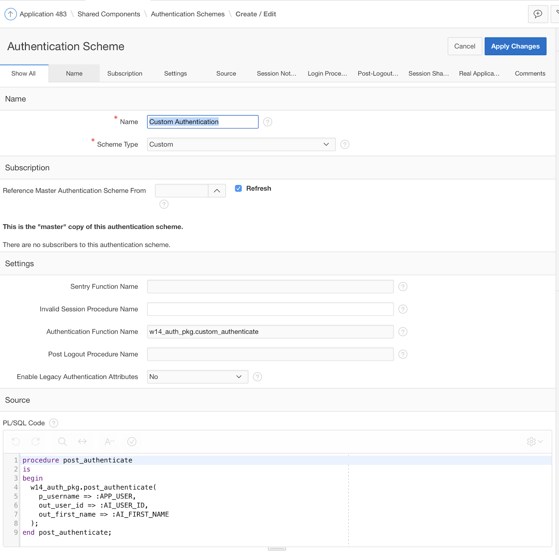Click the help icon beside Authentication Function Name

tap(402, 332)
